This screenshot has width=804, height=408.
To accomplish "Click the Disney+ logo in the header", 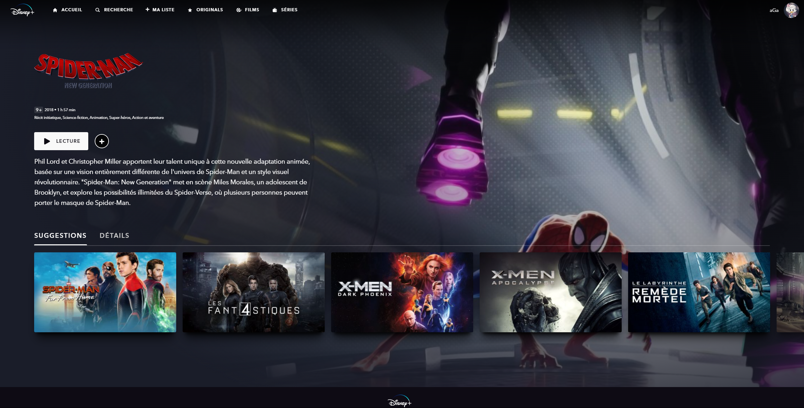I will [x=22, y=10].
